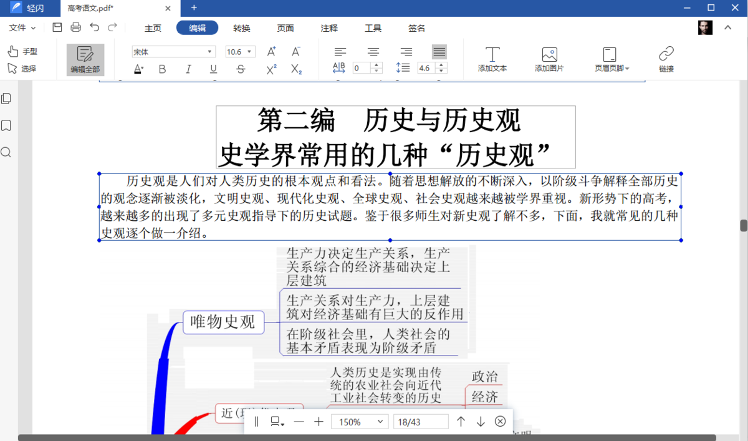Open the 150% zoom level selector

(360, 422)
